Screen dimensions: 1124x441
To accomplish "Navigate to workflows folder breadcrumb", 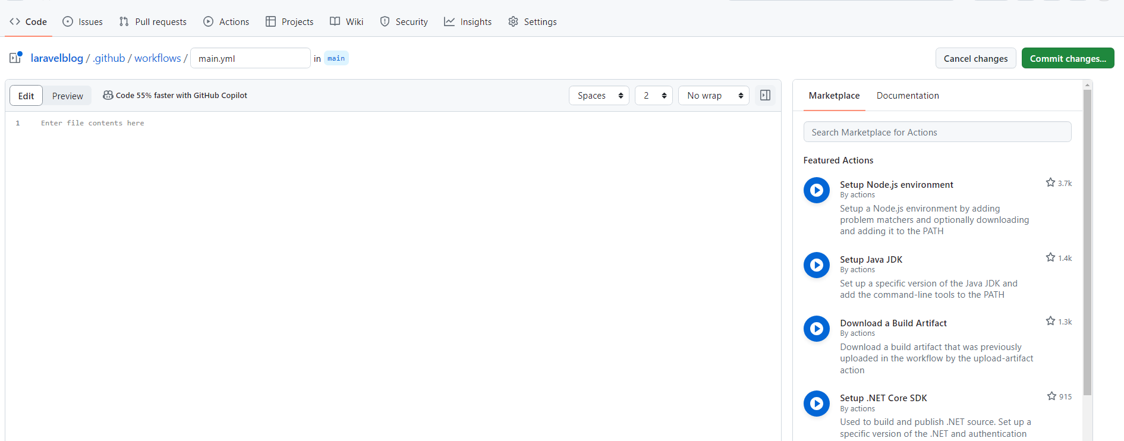I will pyautogui.click(x=158, y=58).
